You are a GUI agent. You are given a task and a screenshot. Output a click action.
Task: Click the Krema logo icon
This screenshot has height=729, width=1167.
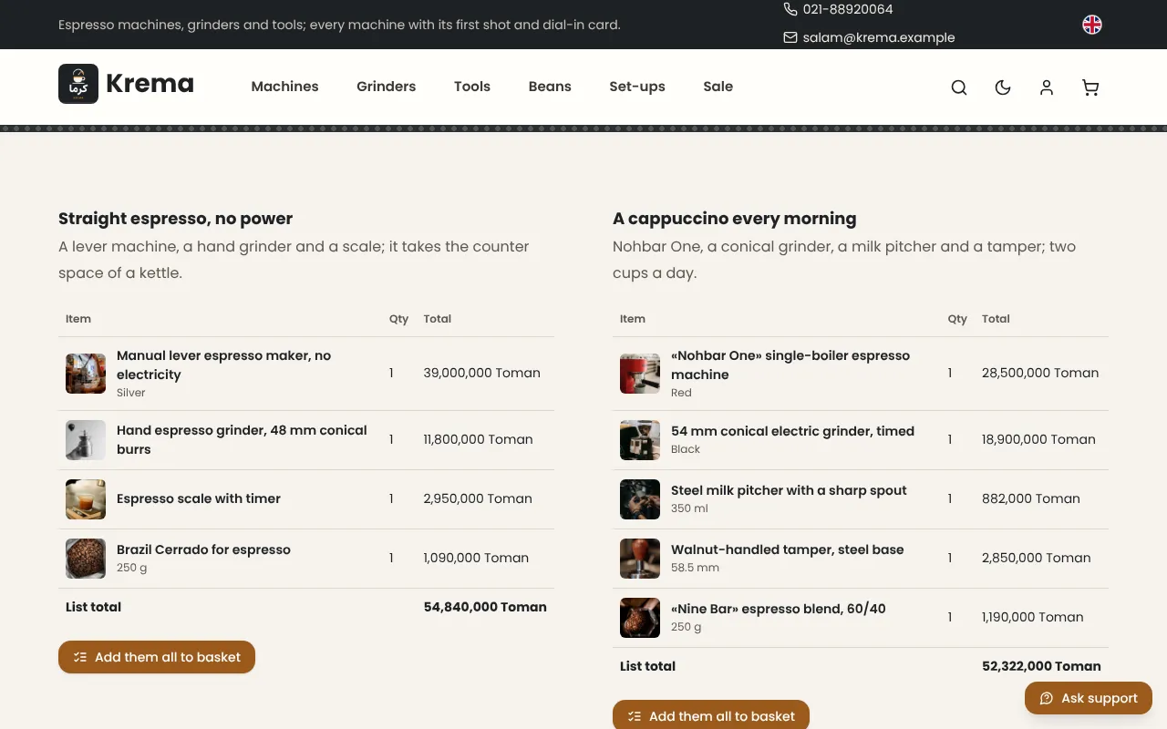78,84
